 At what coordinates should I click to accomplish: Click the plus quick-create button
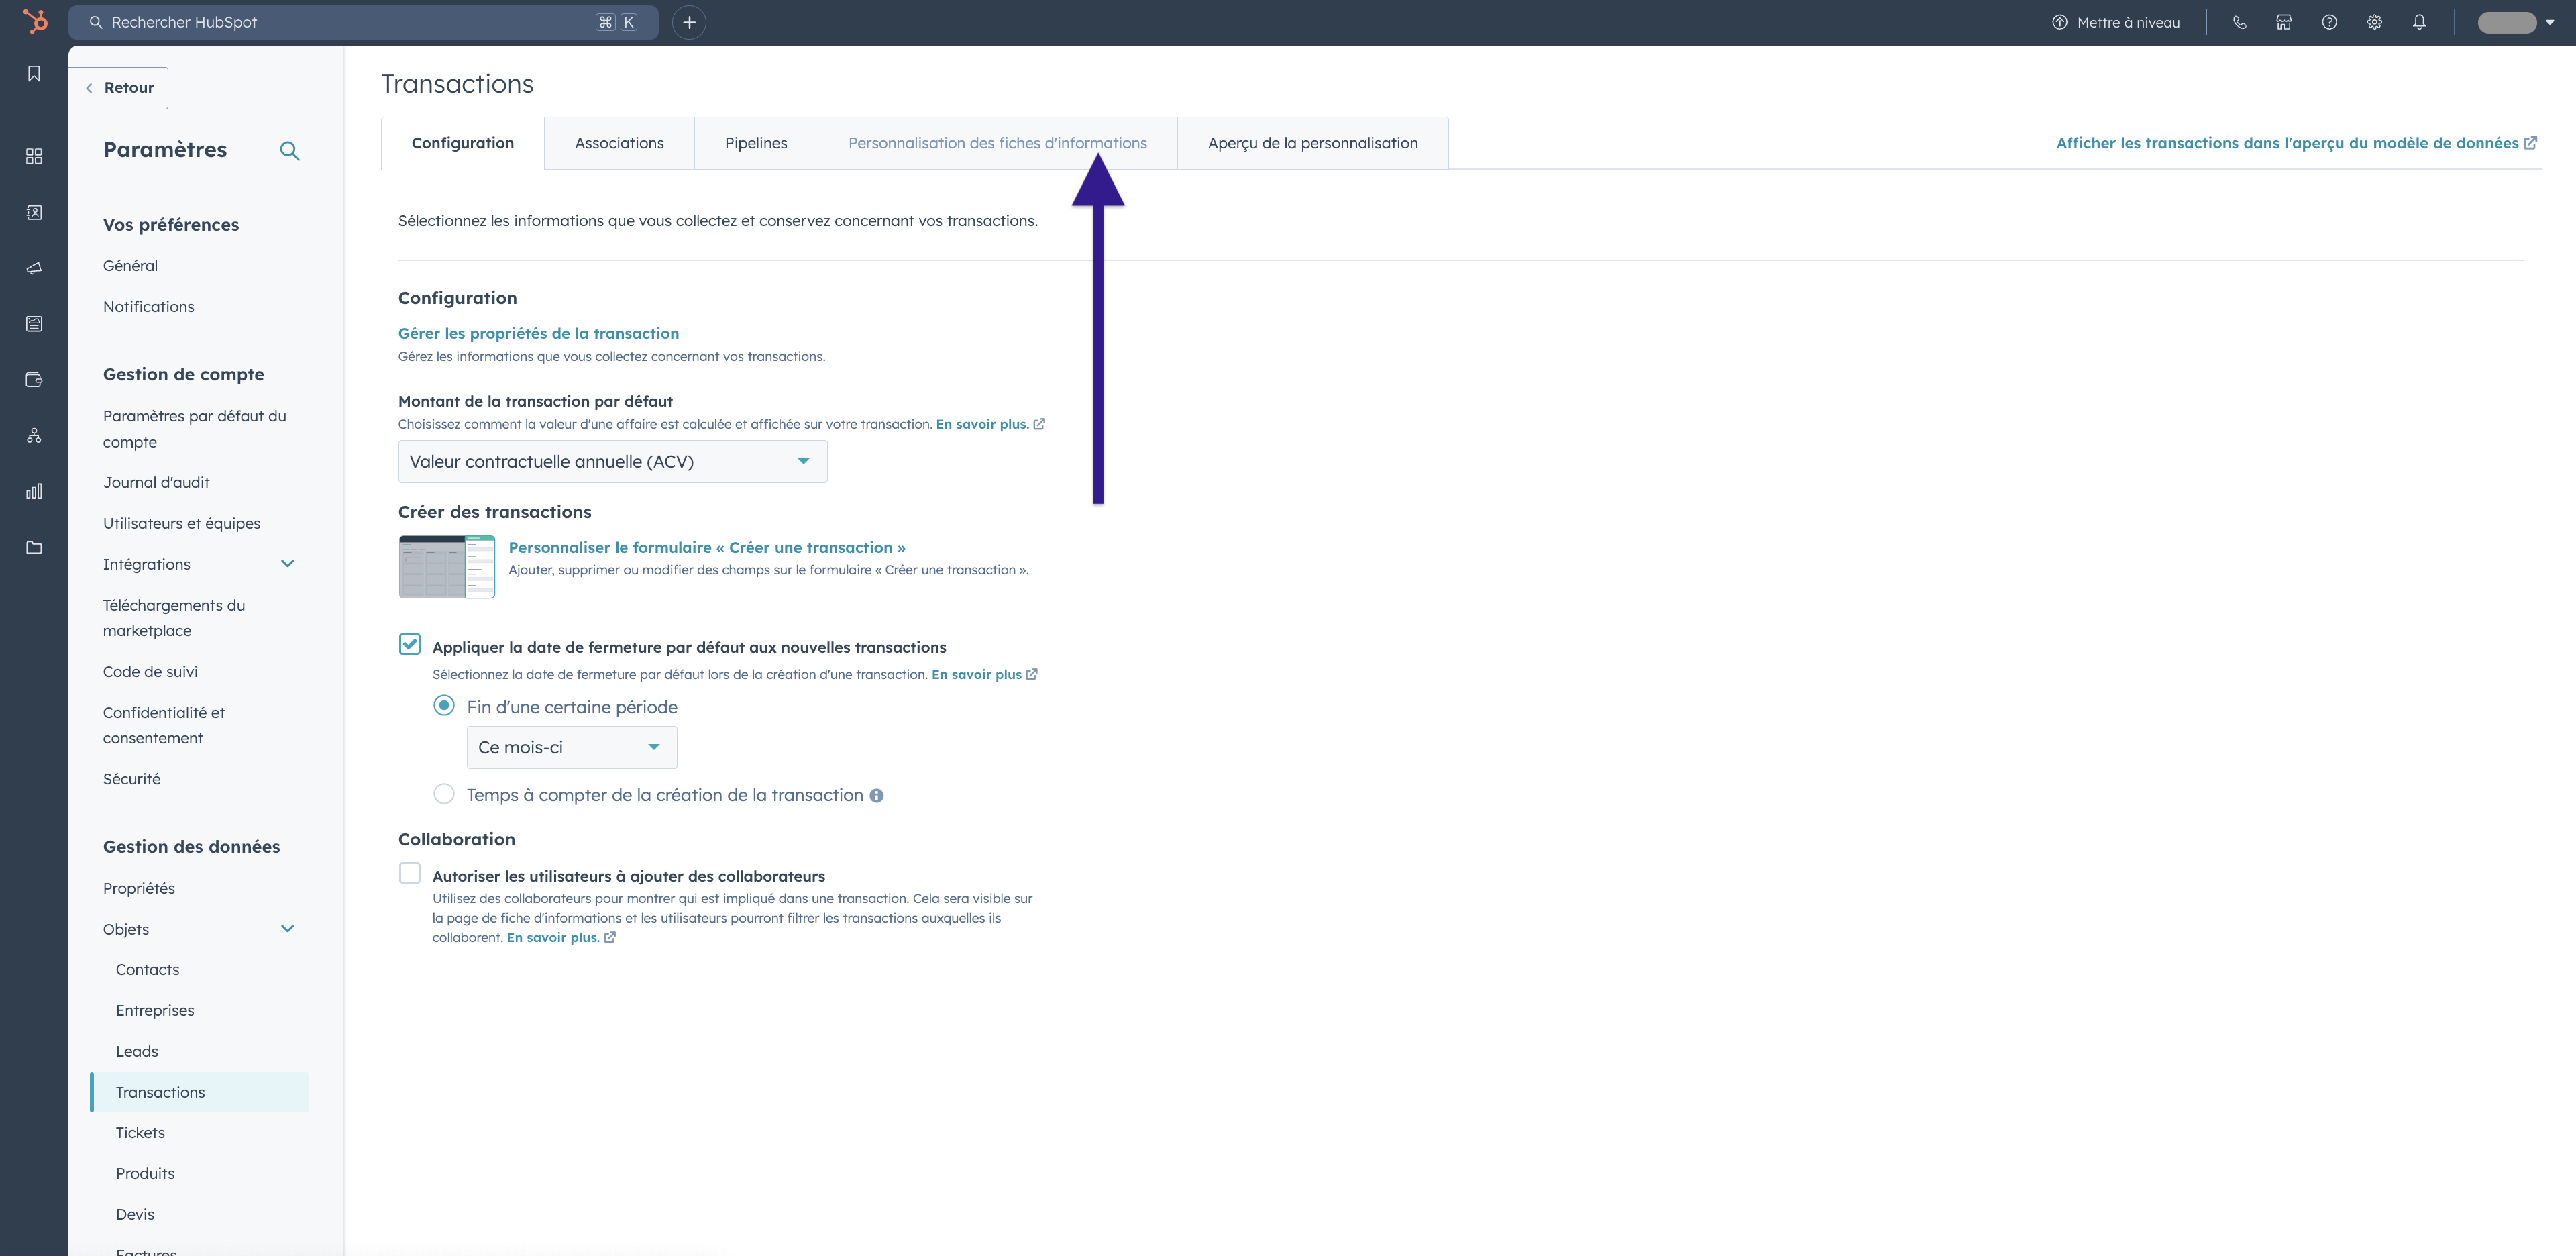tap(689, 22)
